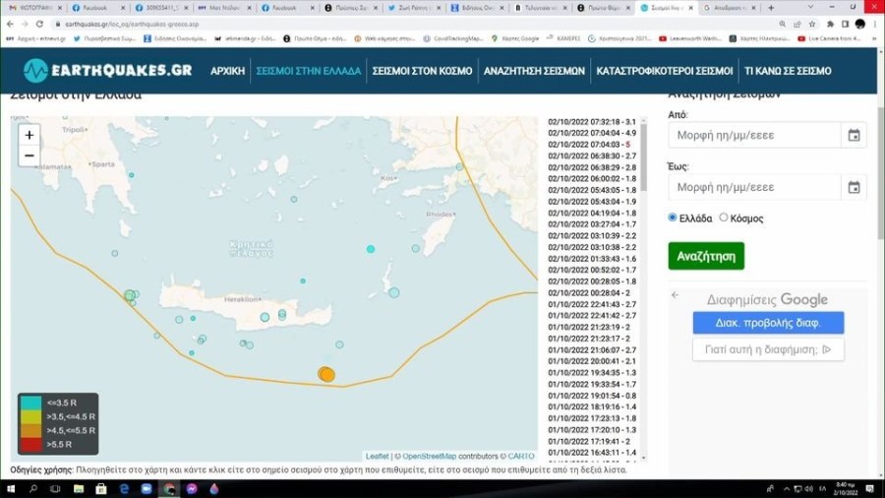Zoom in on the earthquake map

pos(29,135)
